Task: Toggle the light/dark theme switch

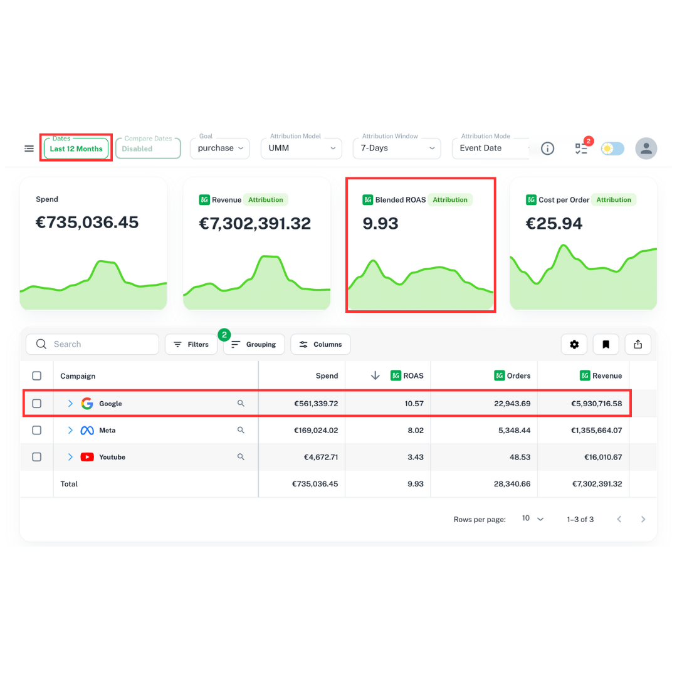Action: 612,149
